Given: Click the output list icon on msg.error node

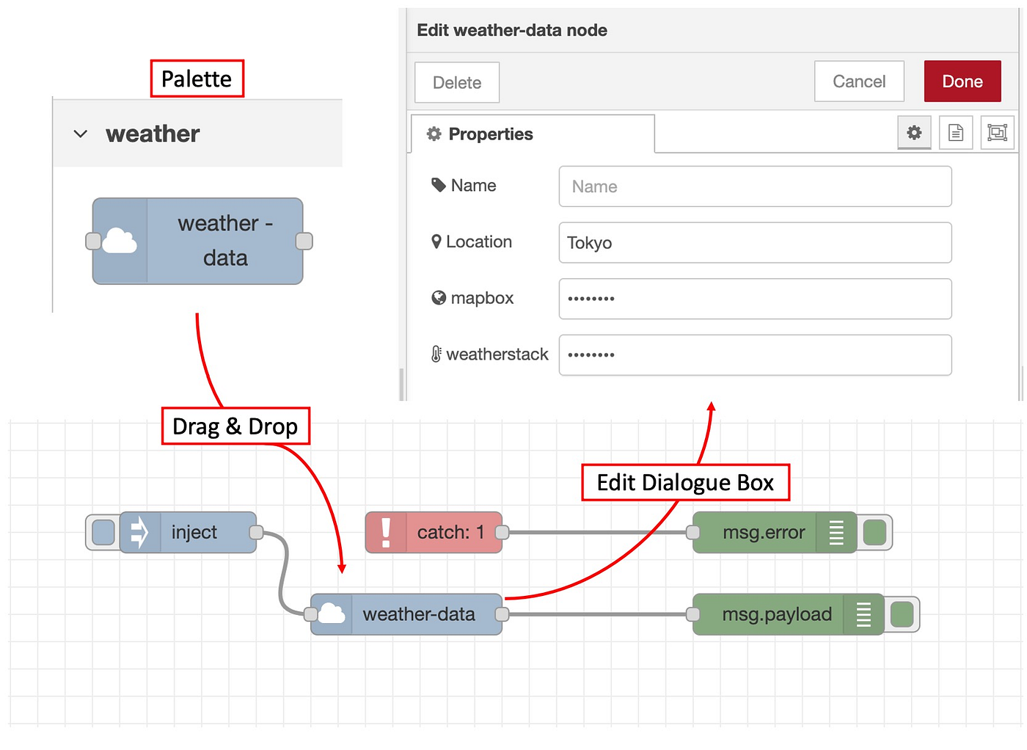Looking at the screenshot, I should [x=836, y=532].
